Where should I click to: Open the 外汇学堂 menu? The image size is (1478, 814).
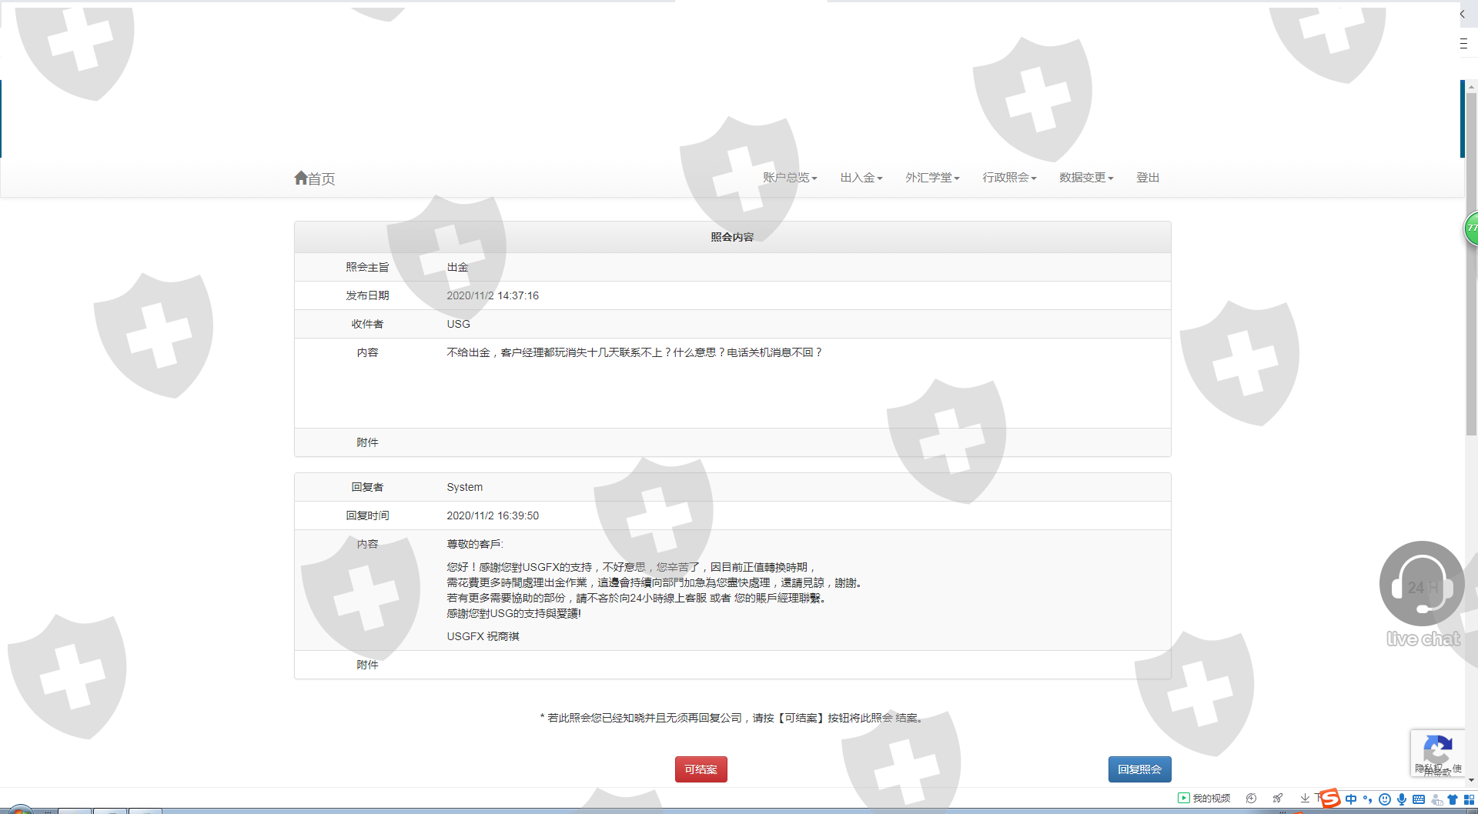931,178
